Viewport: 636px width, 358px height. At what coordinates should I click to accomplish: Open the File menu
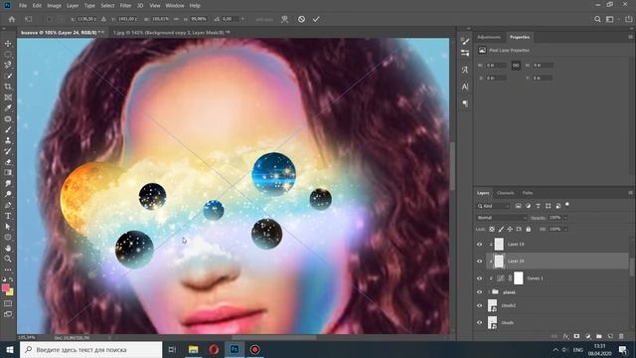[23, 6]
